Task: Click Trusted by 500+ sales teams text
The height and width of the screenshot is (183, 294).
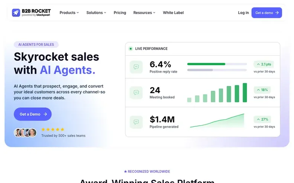Action: click(64, 136)
